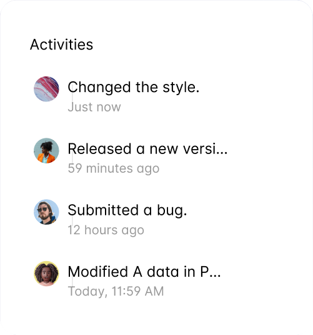The image size is (313, 335).
Task: Open the avatar of woman in orange jacket
Action: (46, 151)
